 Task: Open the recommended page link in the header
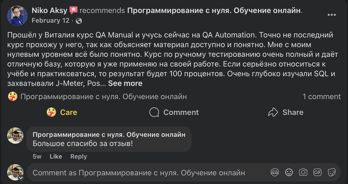214,10
